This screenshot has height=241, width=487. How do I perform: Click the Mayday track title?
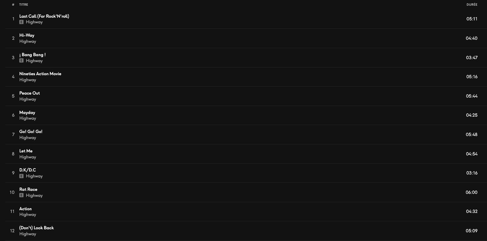[x=27, y=113]
